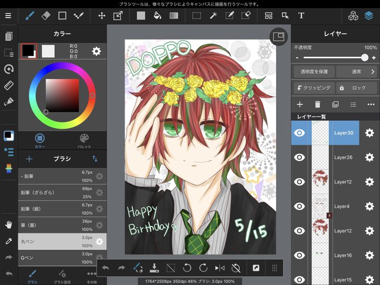380x285 pixels.
Task: Add a new brush with plus button
Action: 29,159
